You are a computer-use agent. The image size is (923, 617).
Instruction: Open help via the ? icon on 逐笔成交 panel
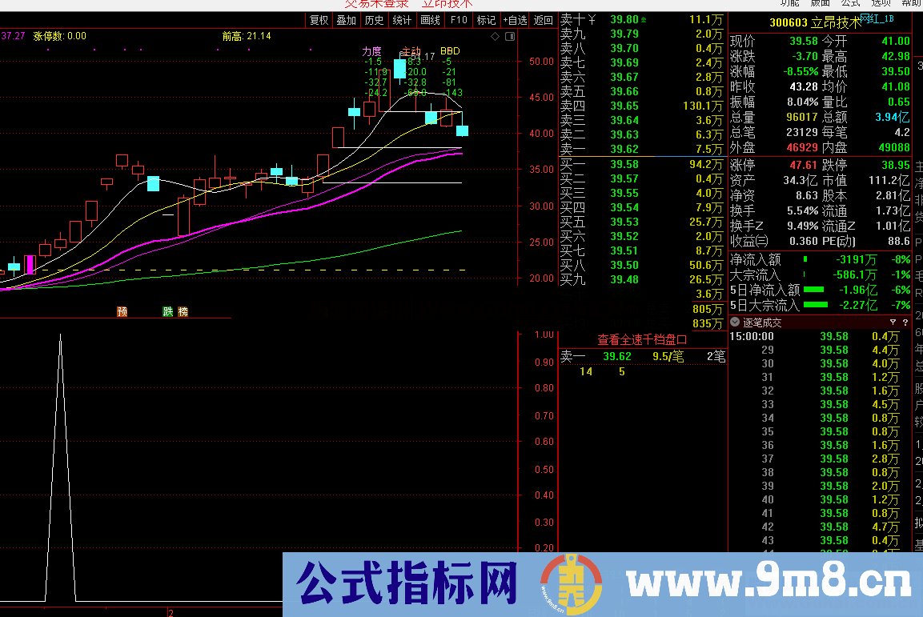tap(905, 323)
